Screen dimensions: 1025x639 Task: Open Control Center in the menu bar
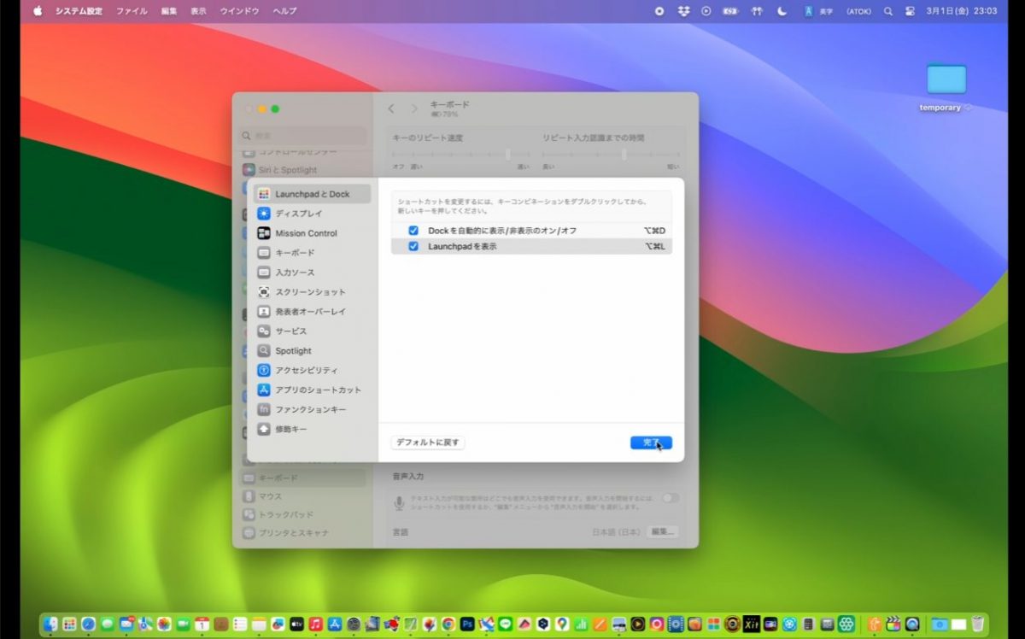pyautogui.click(x=910, y=11)
